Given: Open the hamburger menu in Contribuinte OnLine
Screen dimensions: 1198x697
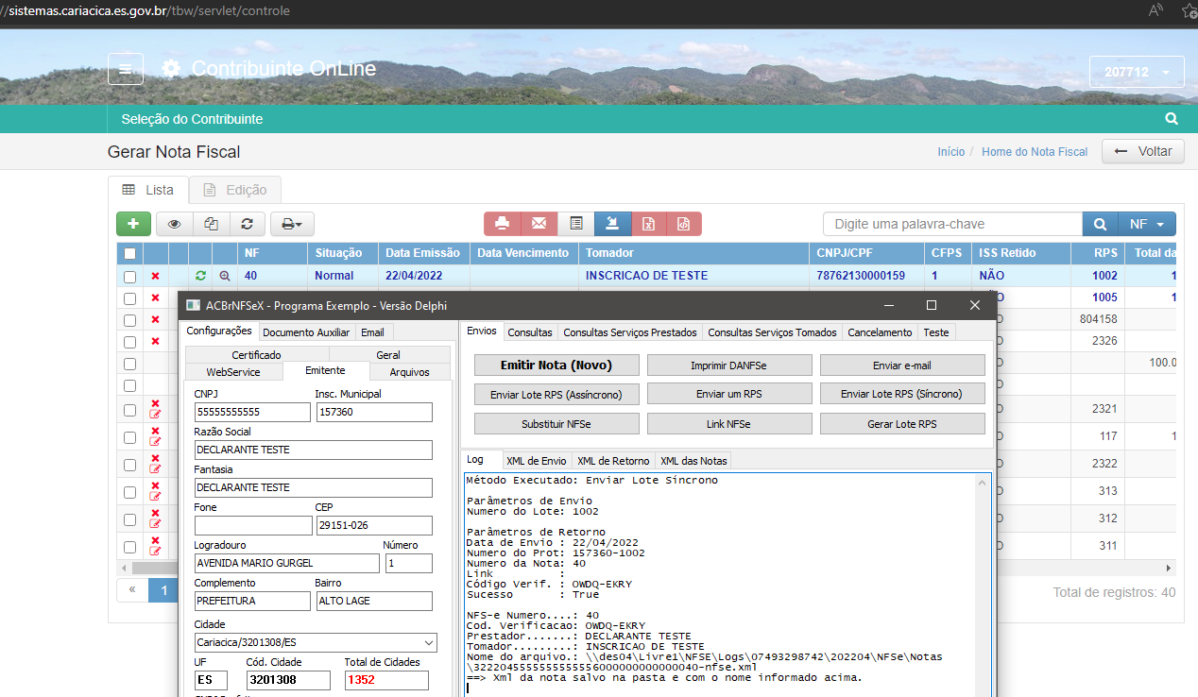Looking at the screenshot, I should tap(126, 70).
